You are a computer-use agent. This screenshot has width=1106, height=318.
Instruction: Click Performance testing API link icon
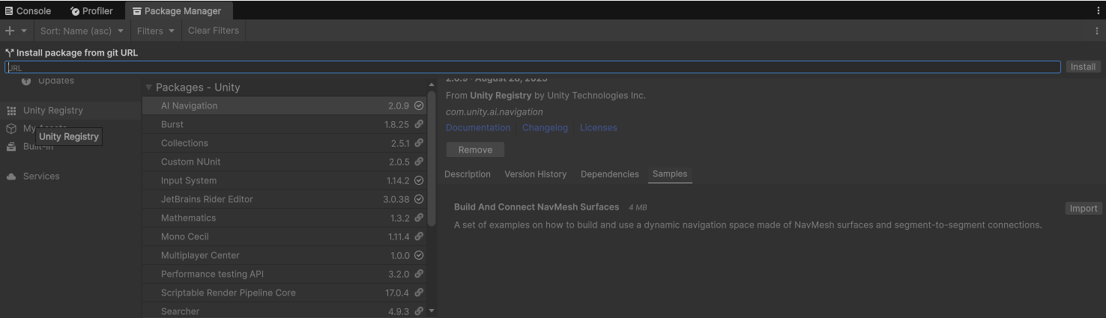(x=419, y=274)
